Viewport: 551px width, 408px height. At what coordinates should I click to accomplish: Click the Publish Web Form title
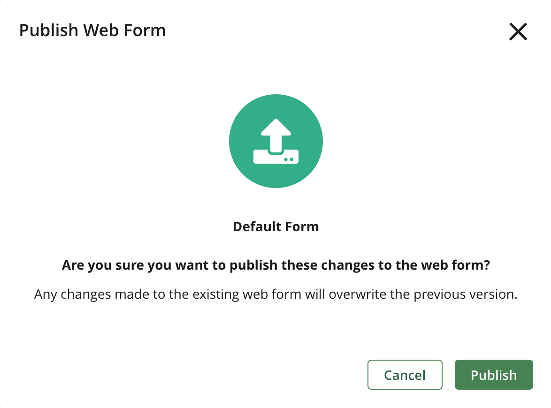click(x=92, y=30)
